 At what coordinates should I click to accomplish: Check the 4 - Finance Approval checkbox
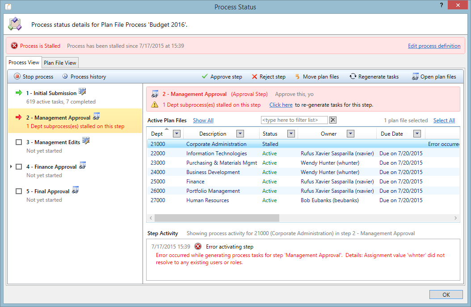click(19, 167)
